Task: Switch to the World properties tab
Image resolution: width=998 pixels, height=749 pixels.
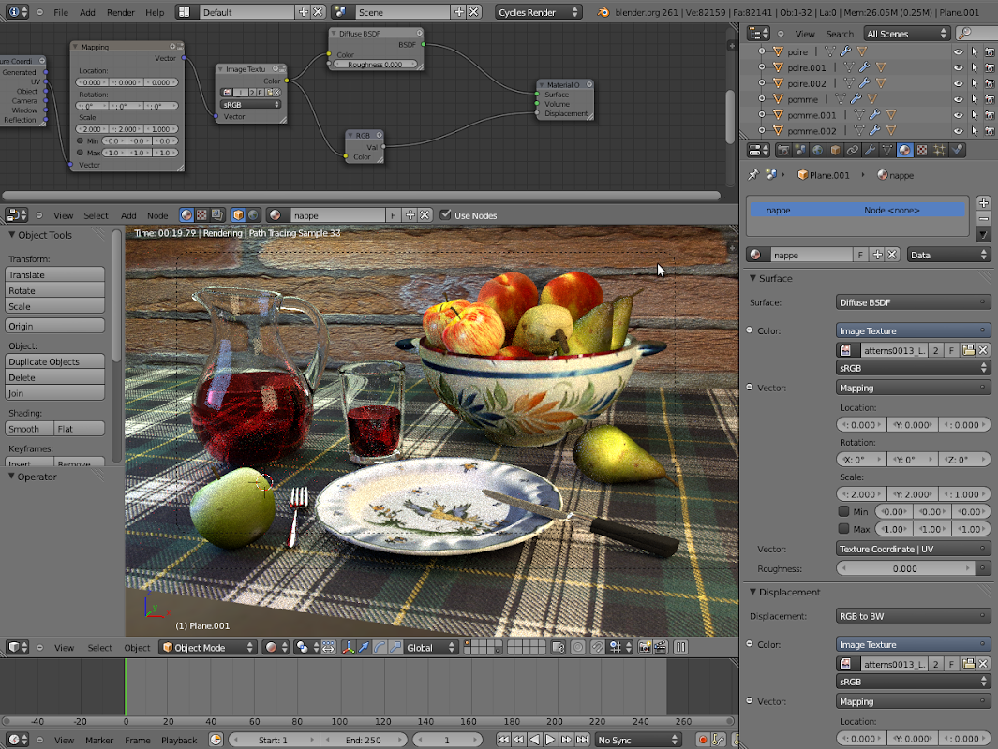Action: tap(817, 150)
